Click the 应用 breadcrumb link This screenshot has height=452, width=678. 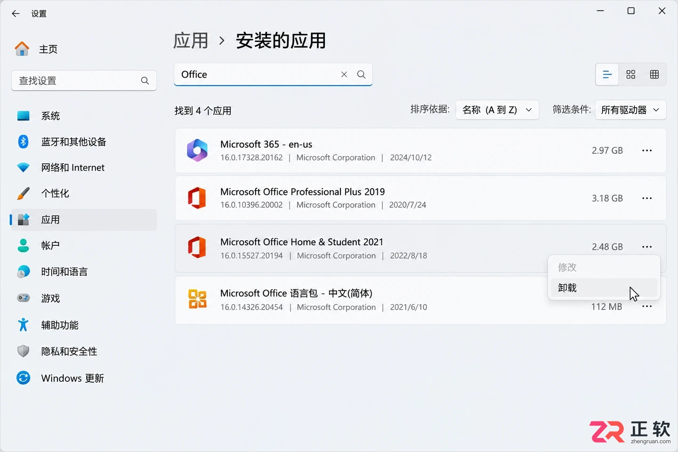click(x=191, y=40)
